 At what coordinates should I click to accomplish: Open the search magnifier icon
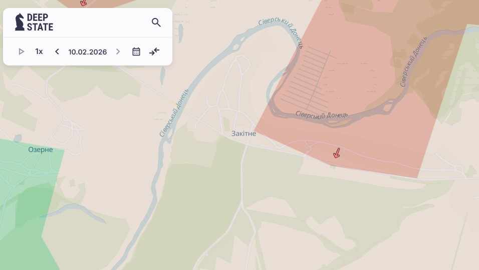point(156,22)
